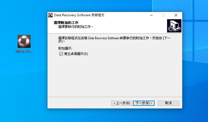Click the 附加圖示 group label
Image resolution: width=208 pixels, height=122 pixels.
(x=65, y=48)
